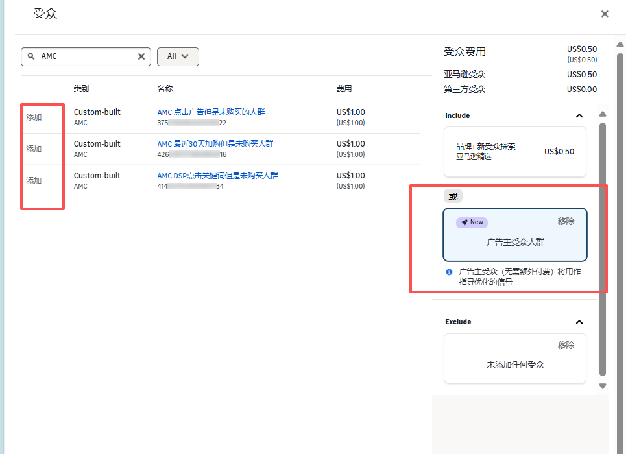This screenshot has width=628, height=454.
Task: Remove 广告主受众人群 from Include
Action: (566, 221)
